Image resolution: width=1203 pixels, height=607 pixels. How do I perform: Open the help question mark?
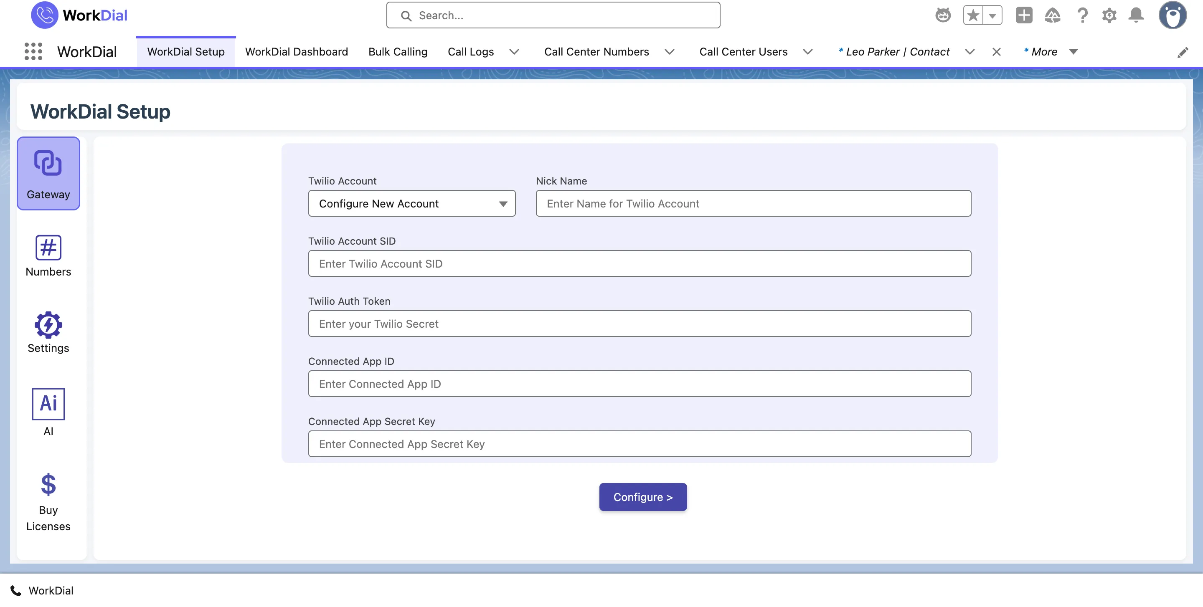[x=1082, y=15]
